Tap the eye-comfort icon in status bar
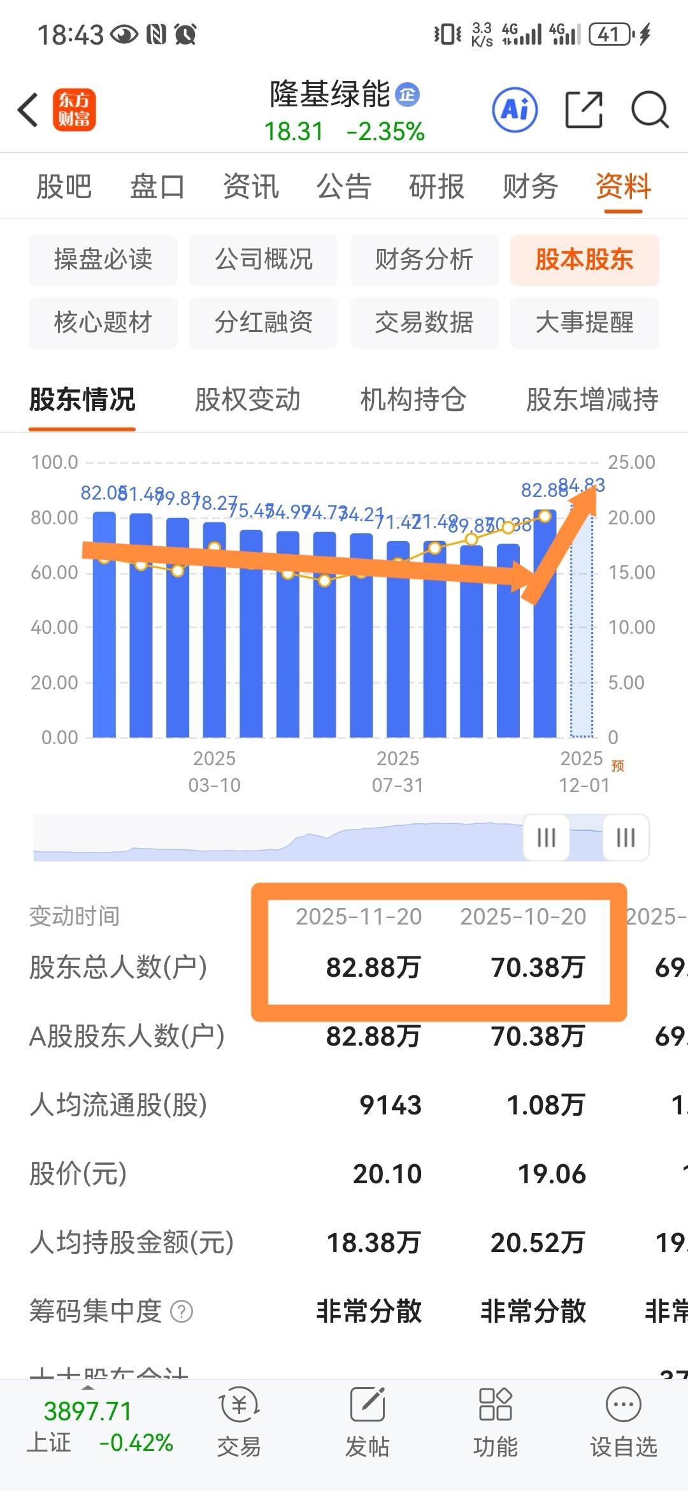Image resolution: width=688 pixels, height=1491 pixels. pyautogui.click(x=124, y=34)
